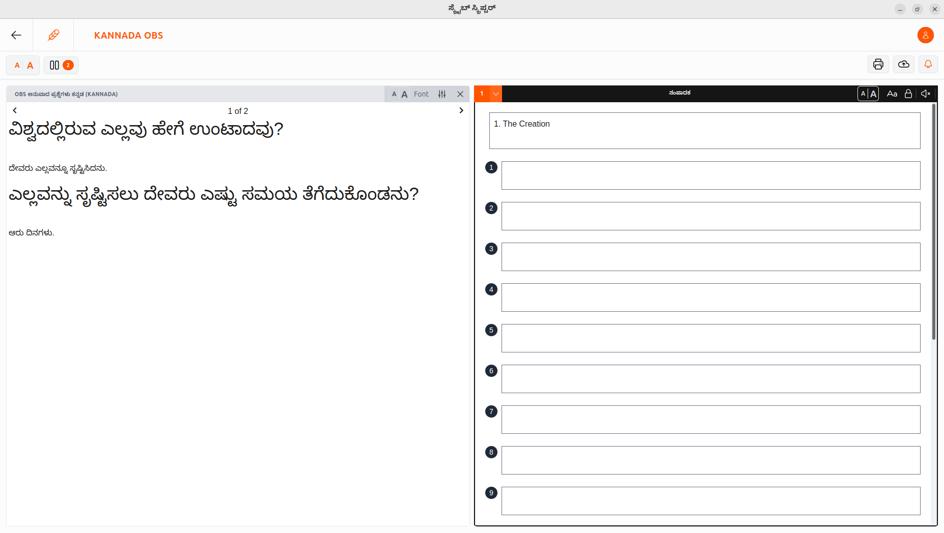This screenshot has width=944, height=533.
Task: Go to previous page with left chevron
Action: coord(15,110)
